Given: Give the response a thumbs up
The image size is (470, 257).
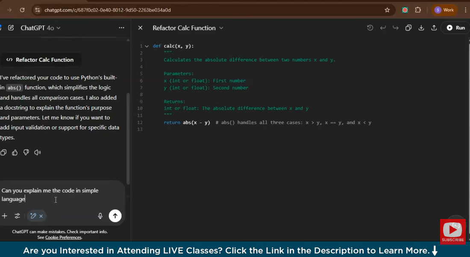Looking at the screenshot, I should [x=15, y=152].
